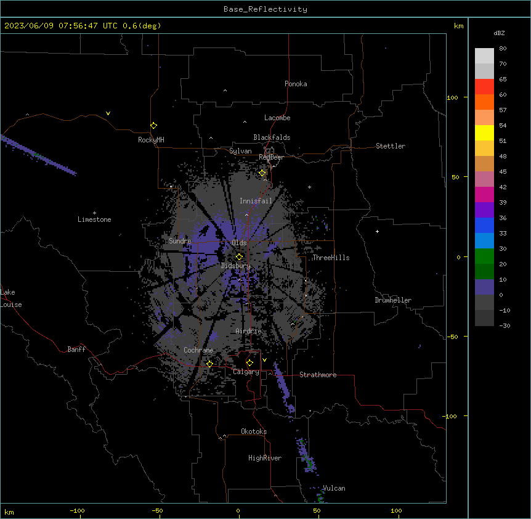The width and height of the screenshot is (531, 519).
Task: Click the Stettler city label
Action: click(x=390, y=146)
